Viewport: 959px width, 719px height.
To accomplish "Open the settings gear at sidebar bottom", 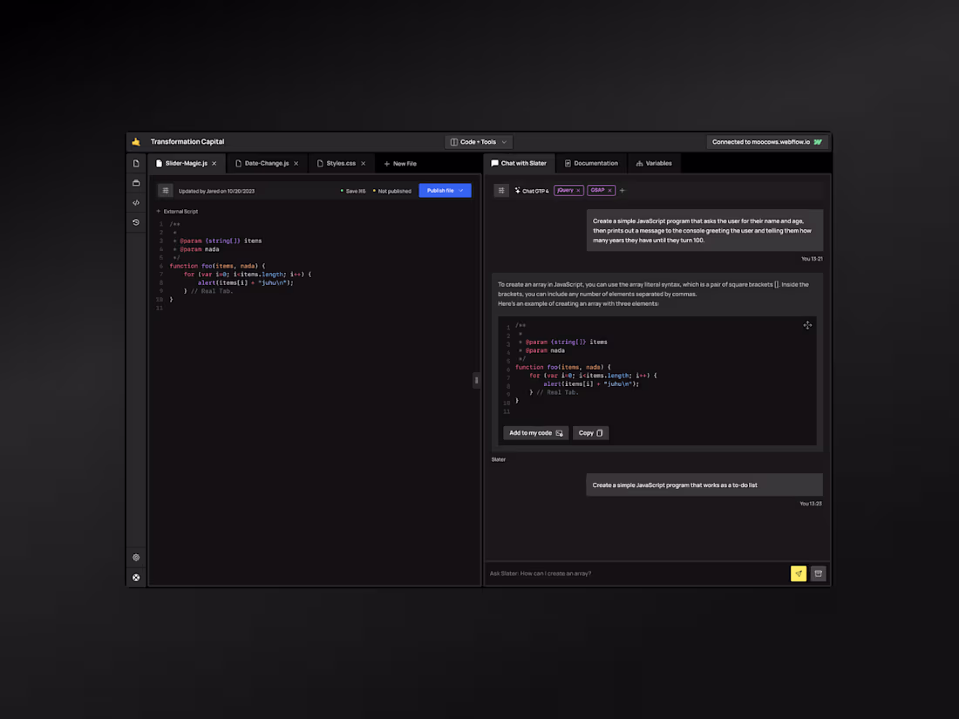I will pyautogui.click(x=136, y=557).
